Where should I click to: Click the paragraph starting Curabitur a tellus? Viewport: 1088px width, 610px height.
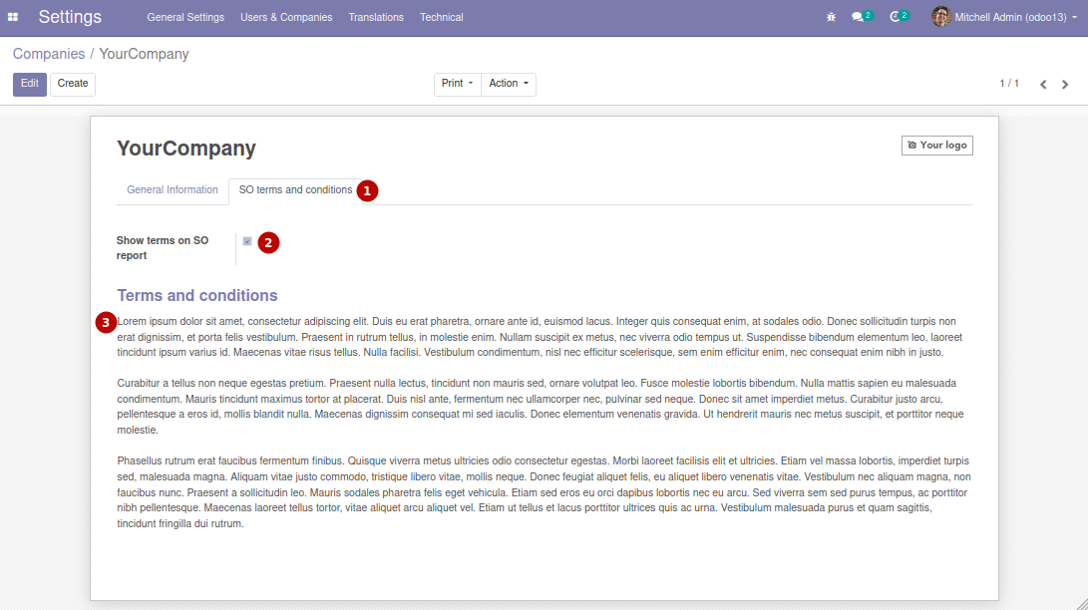click(x=541, y=407)
